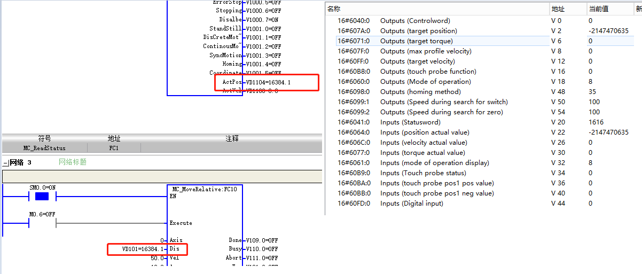Select row Inputs (Statusword)
Viewport: 642px width, 274px height.
483,122
